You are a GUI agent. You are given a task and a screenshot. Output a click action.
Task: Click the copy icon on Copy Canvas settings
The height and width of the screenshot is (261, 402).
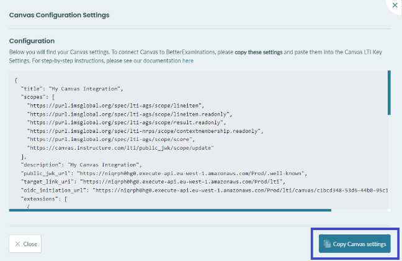[x=327, y=244]
